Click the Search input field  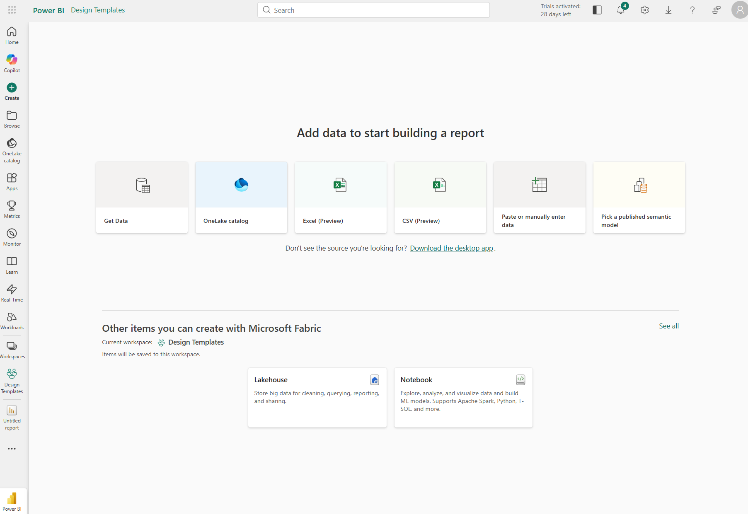pos(373,10)
